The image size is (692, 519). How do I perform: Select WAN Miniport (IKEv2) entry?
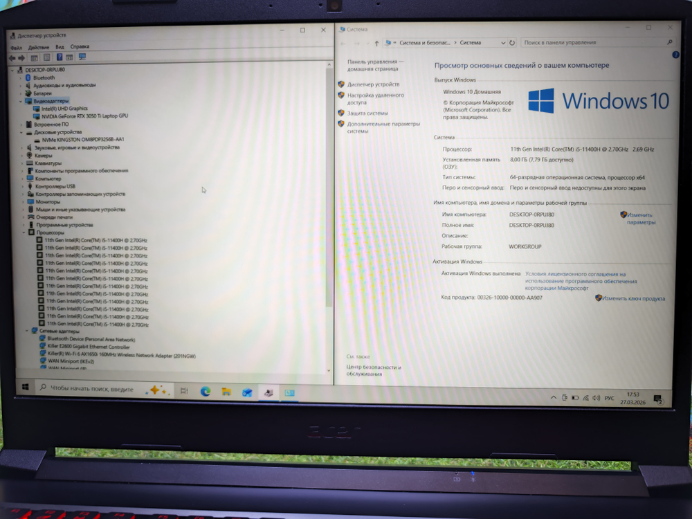click(71, 361)
